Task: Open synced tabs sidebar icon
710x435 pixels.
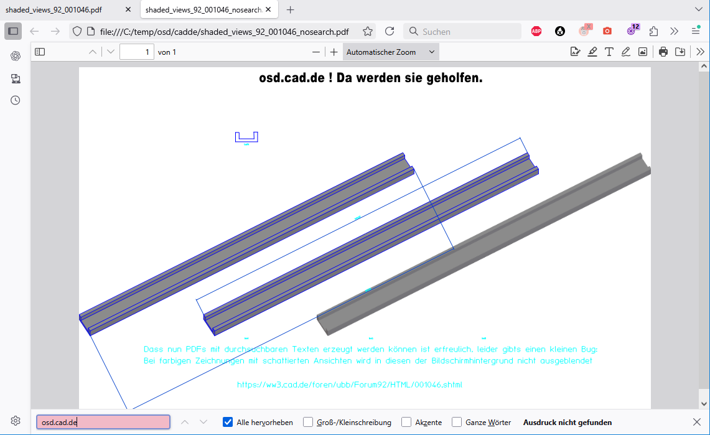Action: 16,79
